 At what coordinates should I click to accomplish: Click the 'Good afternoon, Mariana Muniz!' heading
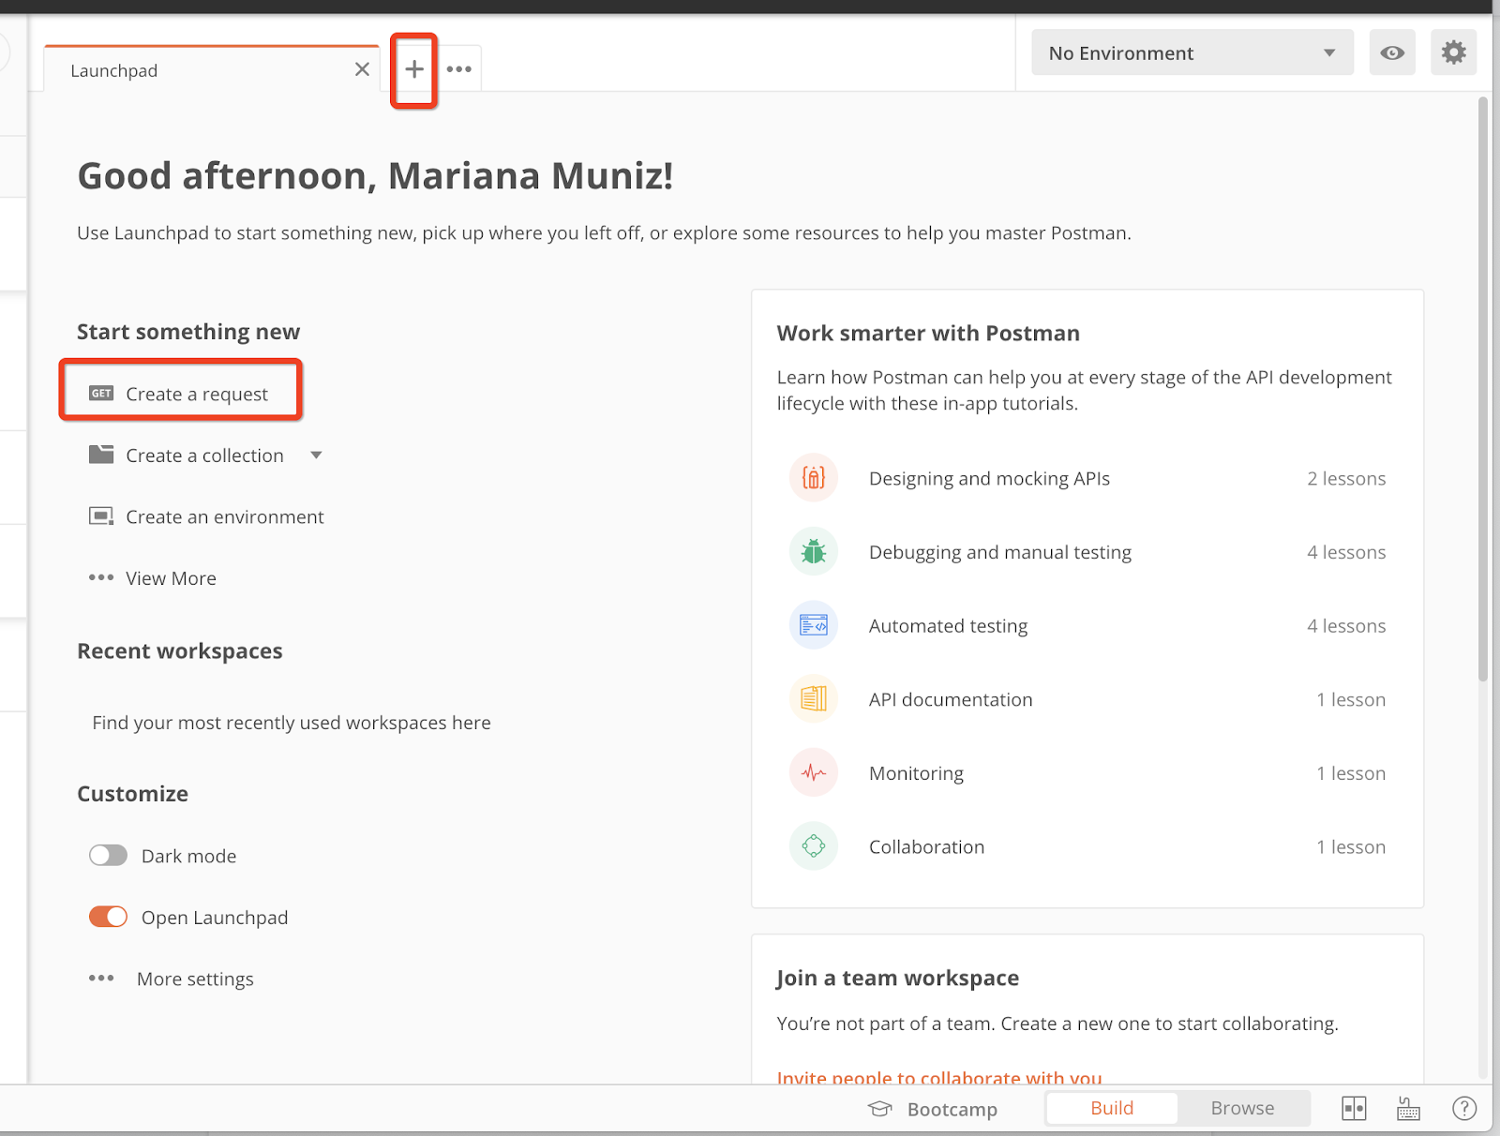[375, 176]
